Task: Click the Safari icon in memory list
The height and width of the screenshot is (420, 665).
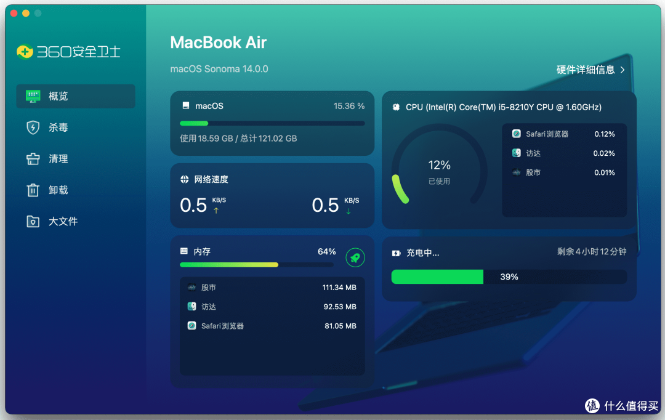Action: click(191, 326)
